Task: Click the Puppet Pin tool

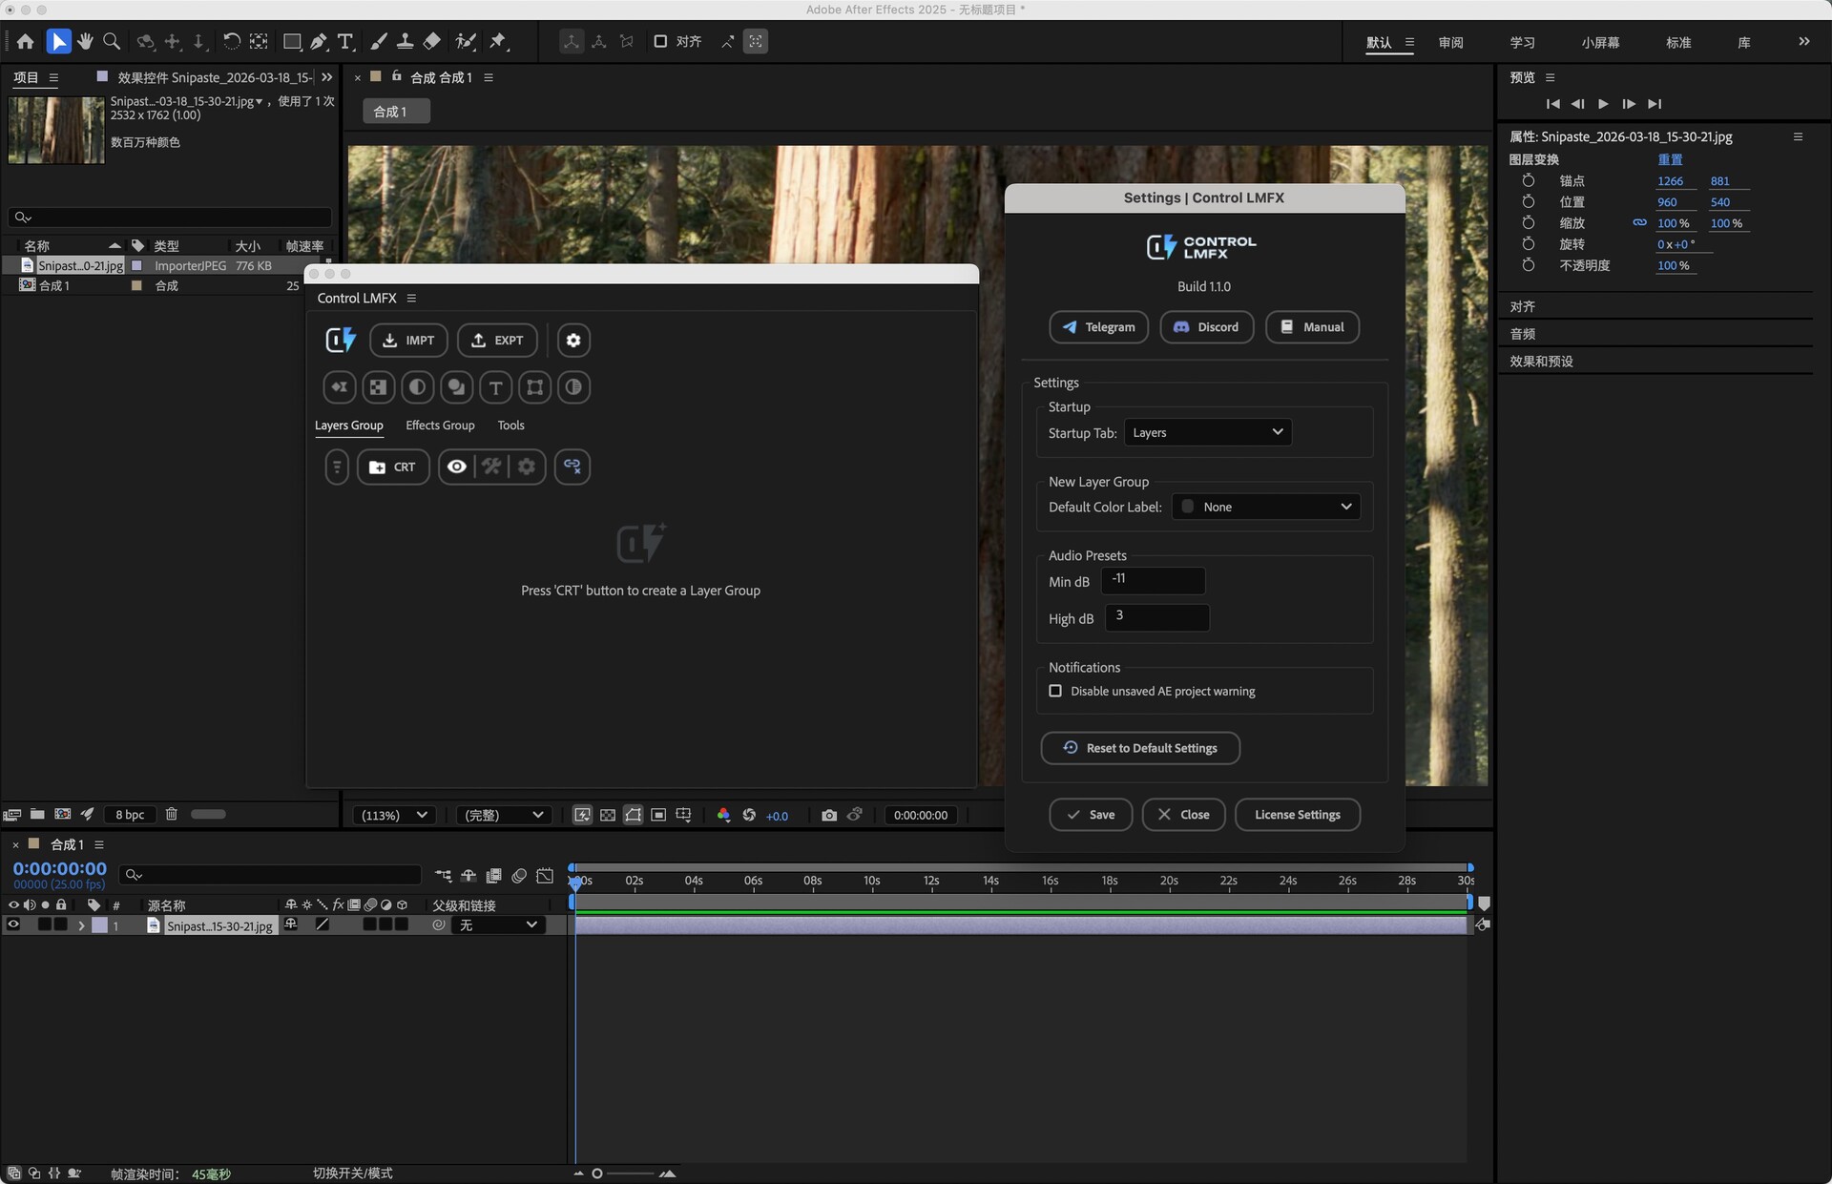Action: pyautogui.click(x=498, y=41)
